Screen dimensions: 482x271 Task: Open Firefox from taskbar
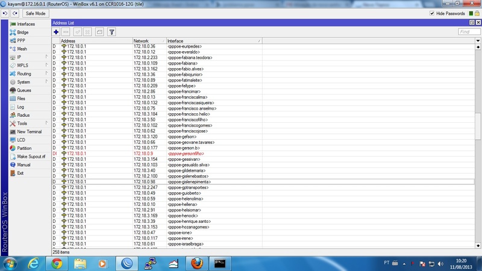click(197, 264)
